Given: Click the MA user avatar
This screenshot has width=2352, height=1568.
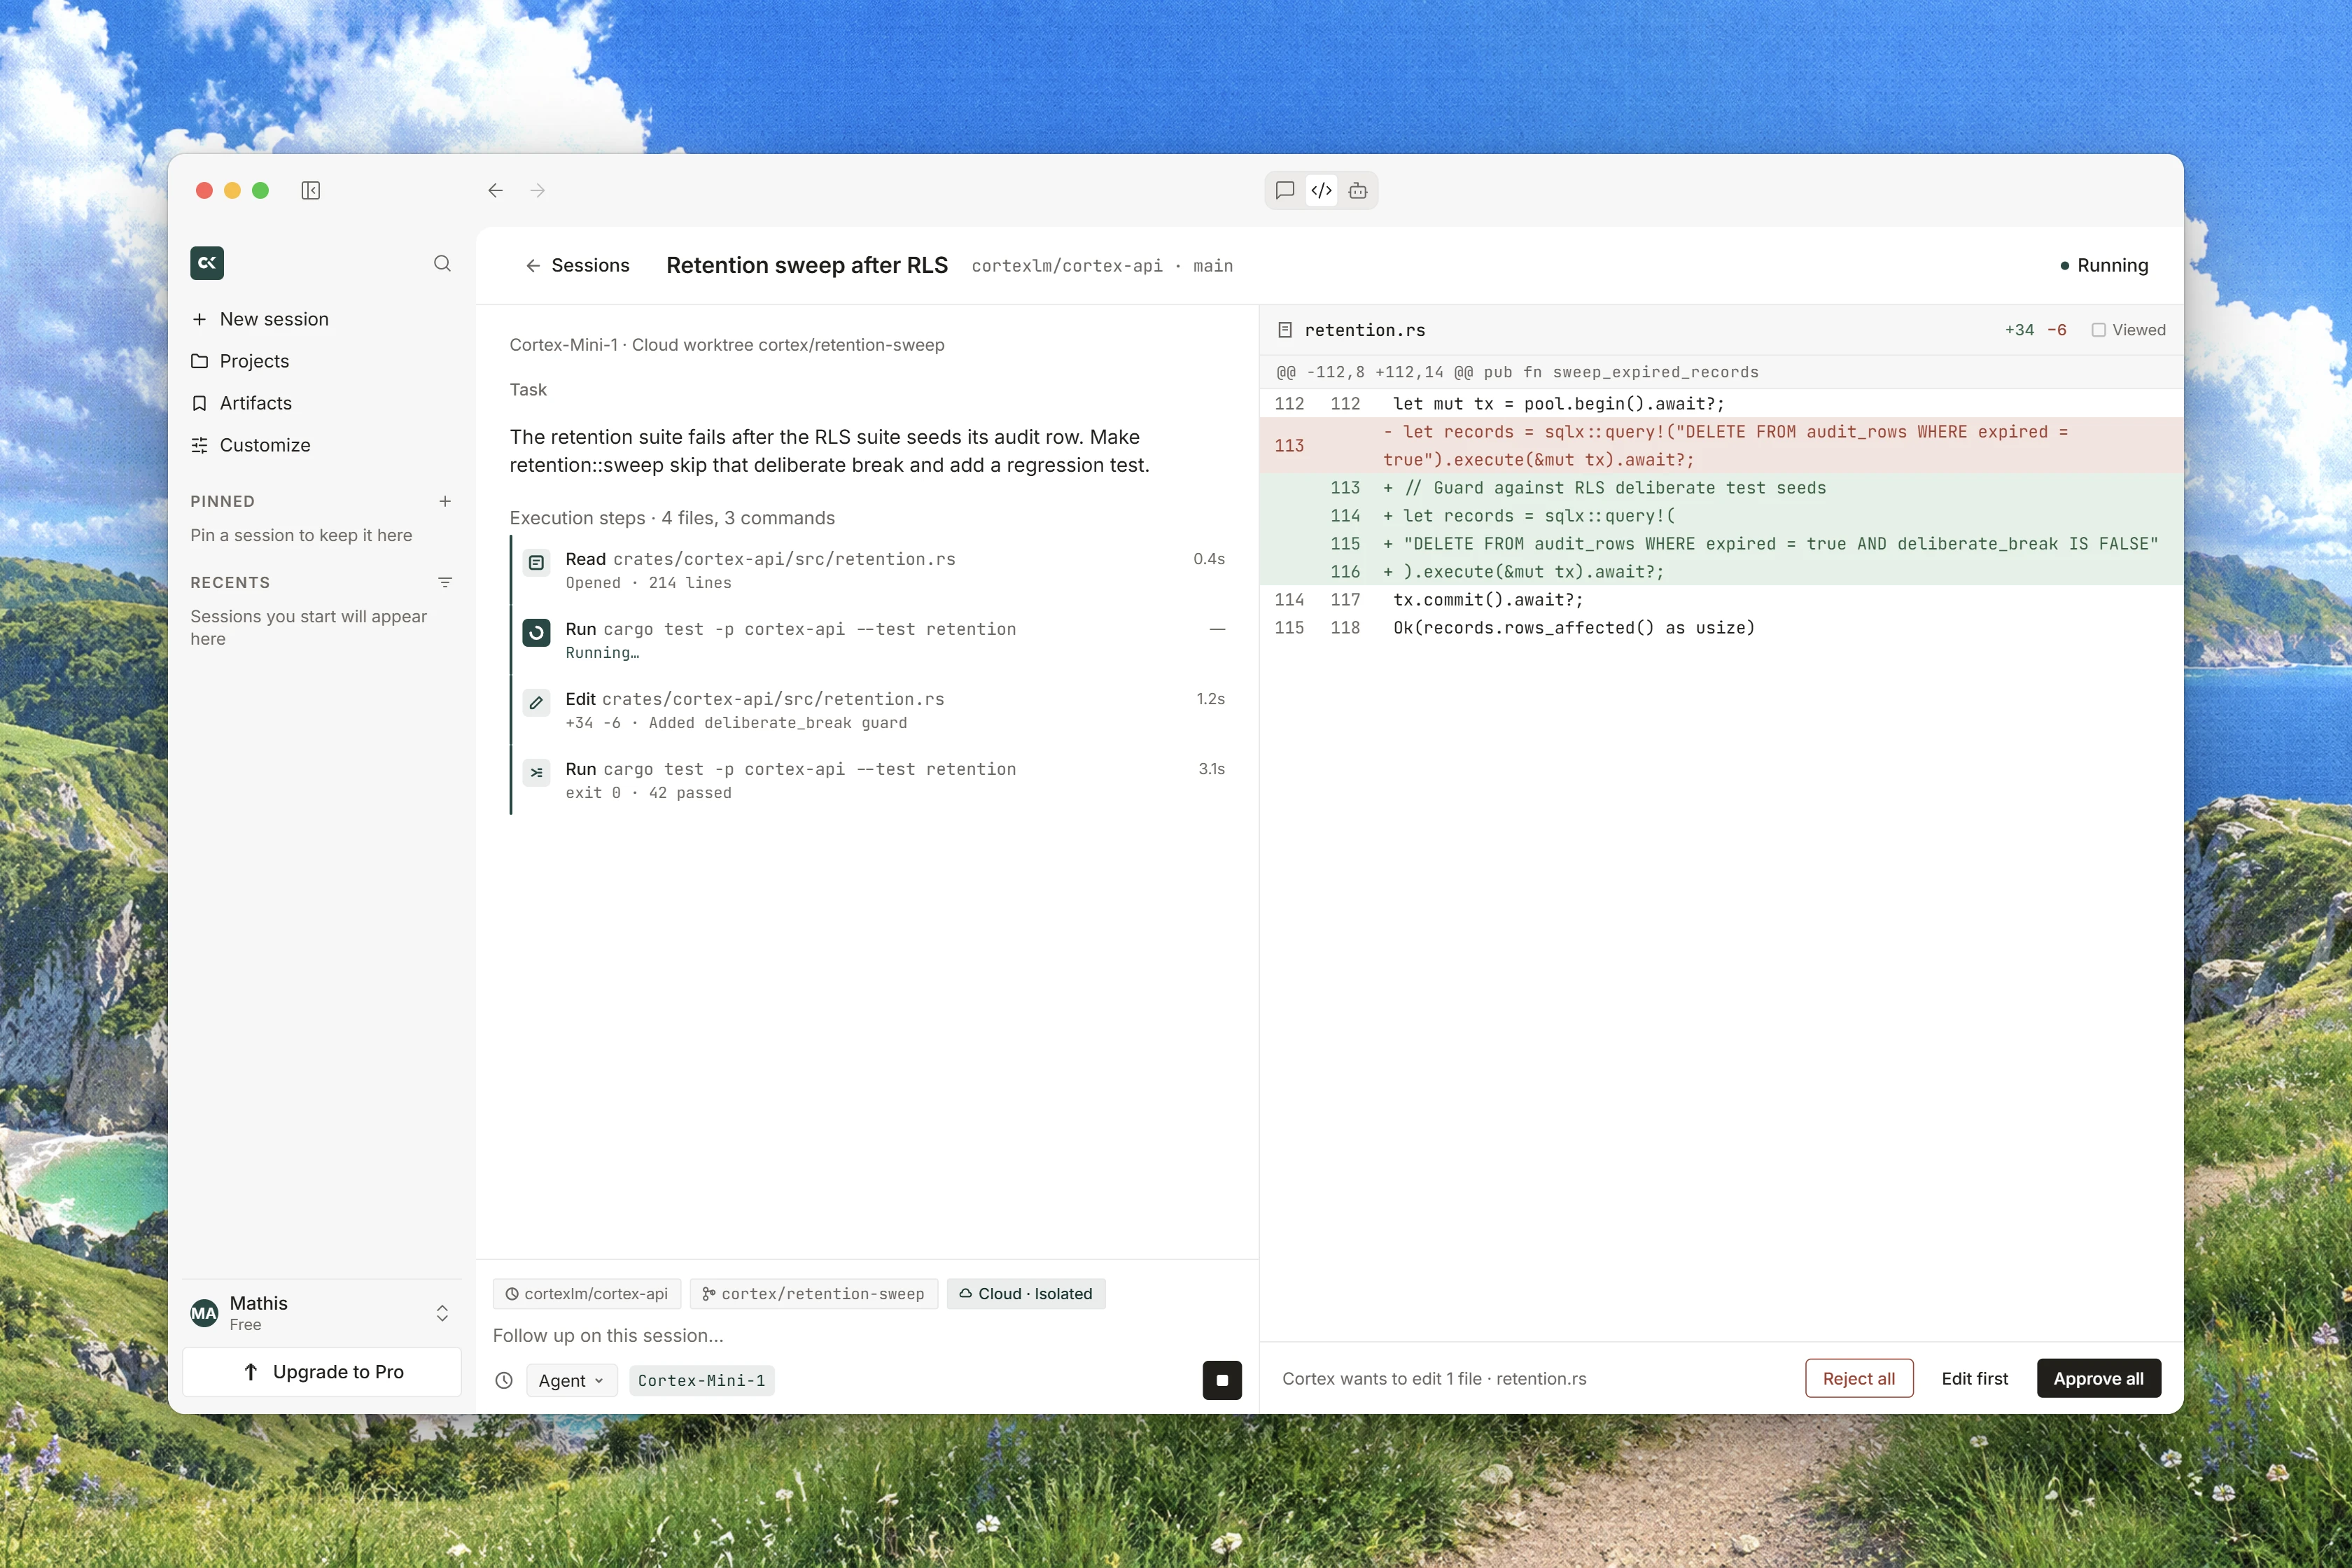Looking at the screenshot, I should pyautogui.click(x=204, y=1313).
